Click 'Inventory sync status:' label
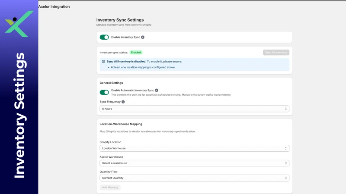346x194 pixels. [114, 53]
